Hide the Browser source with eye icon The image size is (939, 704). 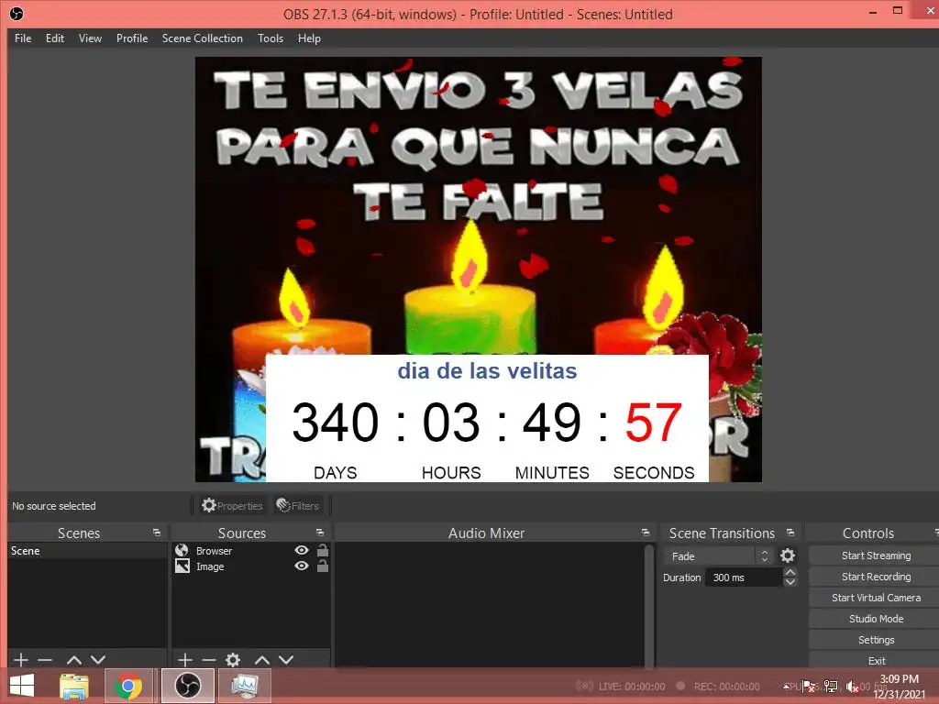tap(302, 550)
